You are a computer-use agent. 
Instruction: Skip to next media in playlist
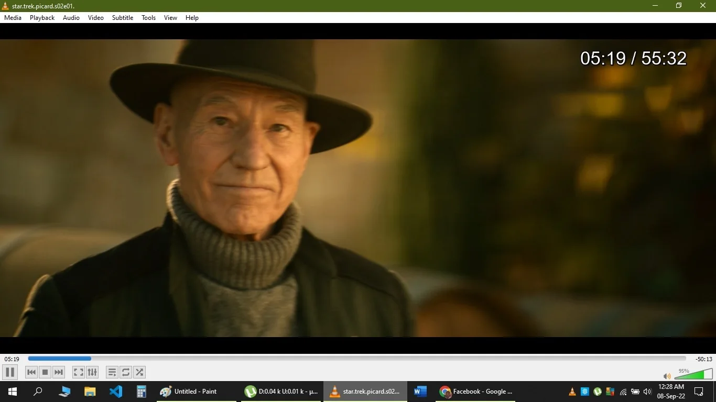[x=59, y=372]
